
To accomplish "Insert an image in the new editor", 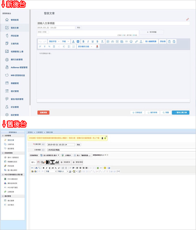I will (108, 41).
